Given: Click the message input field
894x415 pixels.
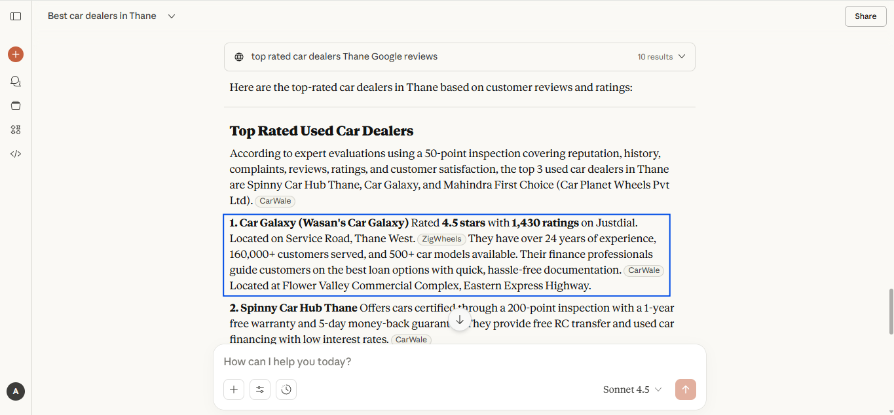Looking at the screenshot, I should point(458,361).
